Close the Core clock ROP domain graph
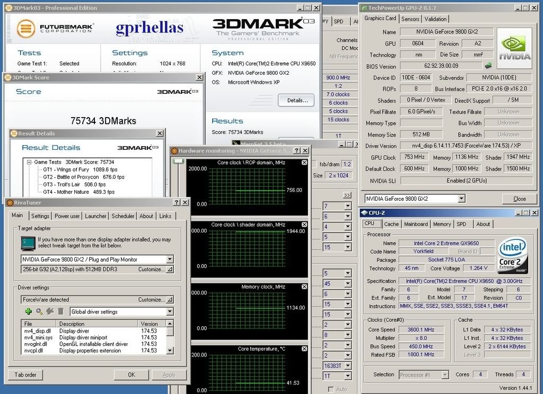The height and width of the screenshot is (394, 543). (304, 163)
